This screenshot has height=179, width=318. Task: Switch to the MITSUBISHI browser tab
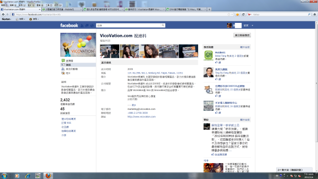pyautogui.click(x=103, y=9)
